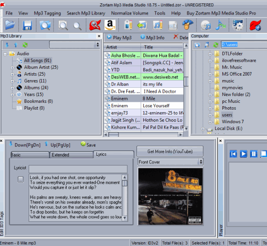Click the plain magnifying glass toolbar icon
Screen dimensions: 267x246
(x=77, y=26)
